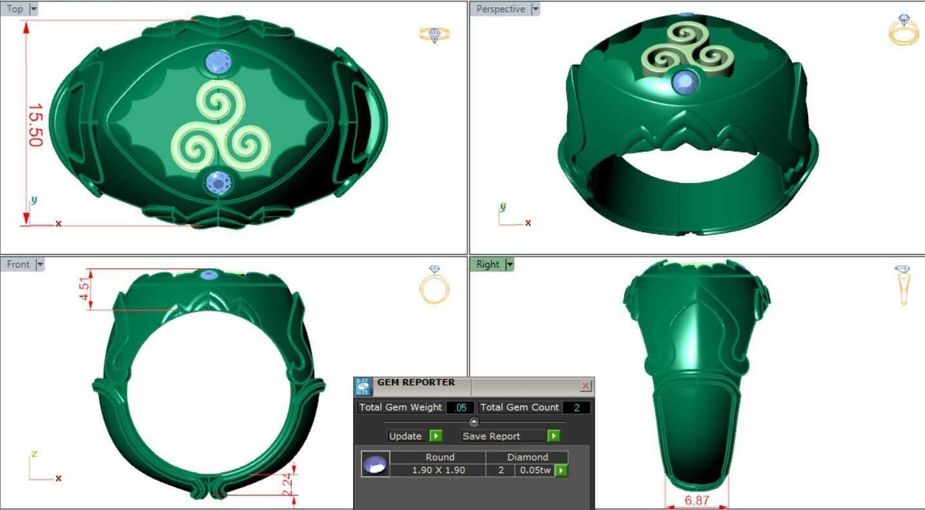Open the Top viewport dropdown arrow

[x=34, y=9]
